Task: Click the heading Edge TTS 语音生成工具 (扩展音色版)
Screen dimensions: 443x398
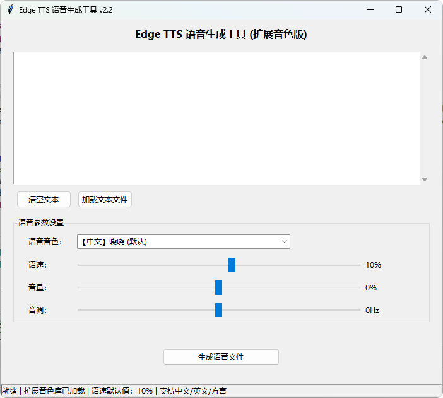Action: pyautogui.click(x=221, y=35)
